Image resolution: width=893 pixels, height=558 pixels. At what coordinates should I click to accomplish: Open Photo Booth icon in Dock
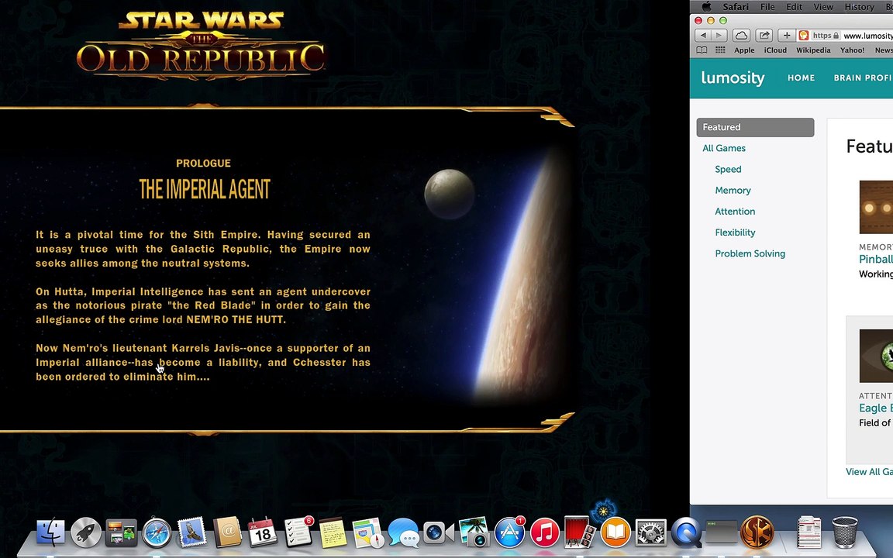(580, 532)
